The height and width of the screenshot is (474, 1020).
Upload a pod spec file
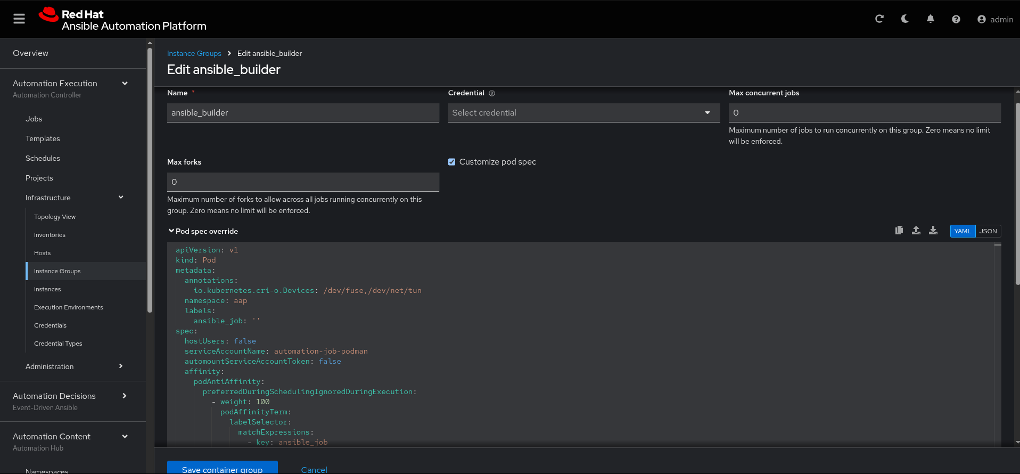click(916, 231)
